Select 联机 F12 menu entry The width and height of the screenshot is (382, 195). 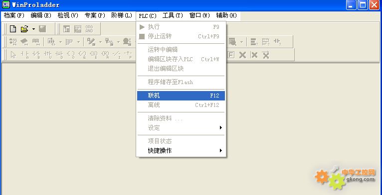coord(181,96)
